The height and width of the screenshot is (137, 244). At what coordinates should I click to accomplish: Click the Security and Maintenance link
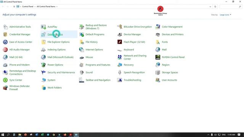pyautogui.click(x=61, y=72)
